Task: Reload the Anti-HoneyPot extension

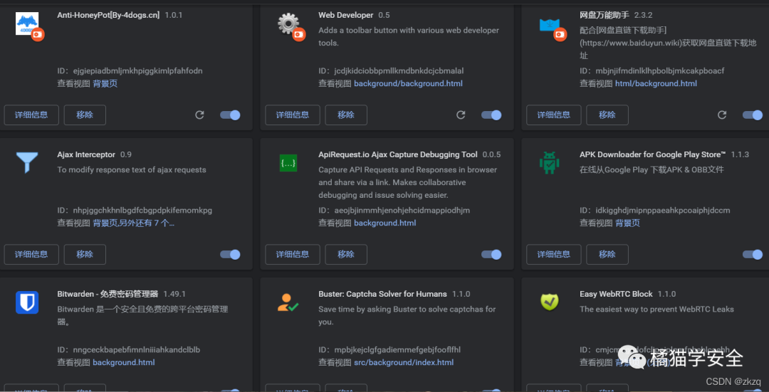Action: (199, 115)
